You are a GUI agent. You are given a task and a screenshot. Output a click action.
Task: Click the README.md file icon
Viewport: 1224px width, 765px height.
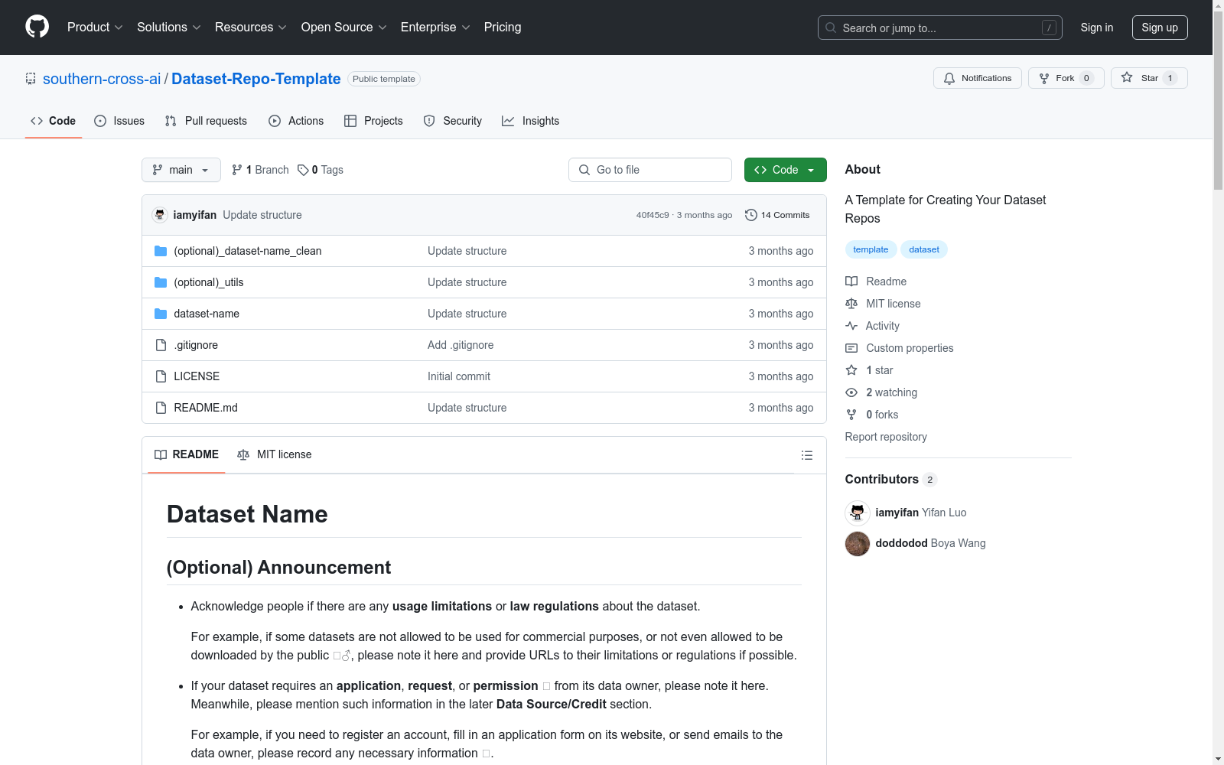161,408
